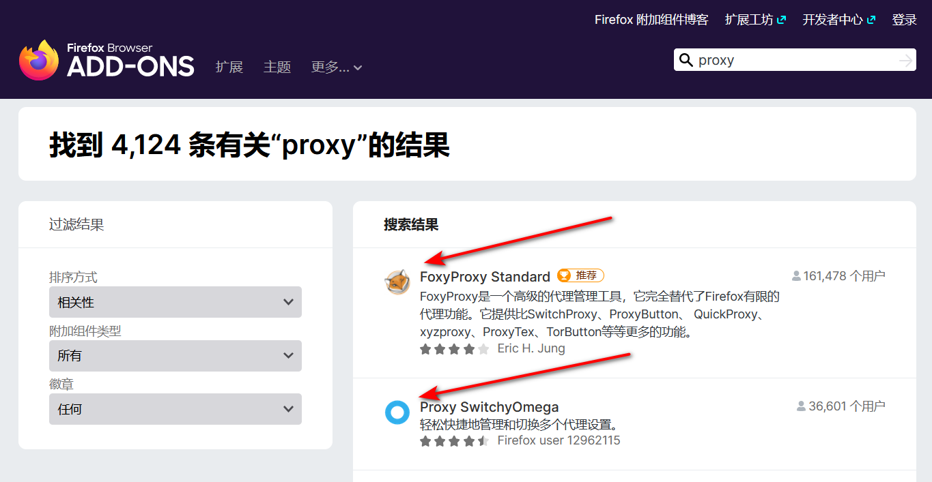Open the FoxyProxy Standard title link
This screenshot has width=932, height=482.
tap(485, 277)
